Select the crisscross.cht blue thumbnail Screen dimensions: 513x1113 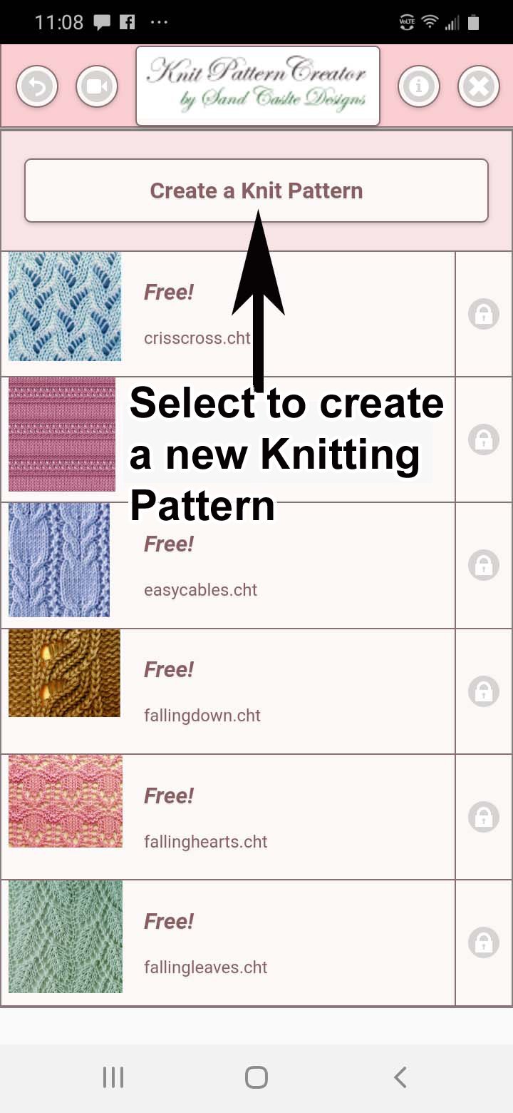coord(65,307)
